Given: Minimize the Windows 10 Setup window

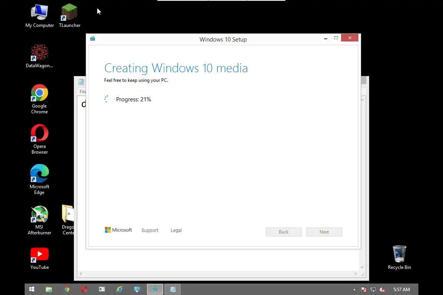Looking at the screenshot, I should [x=325, y=38].
